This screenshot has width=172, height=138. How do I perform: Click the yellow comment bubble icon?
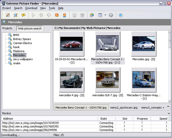(23, 15)
